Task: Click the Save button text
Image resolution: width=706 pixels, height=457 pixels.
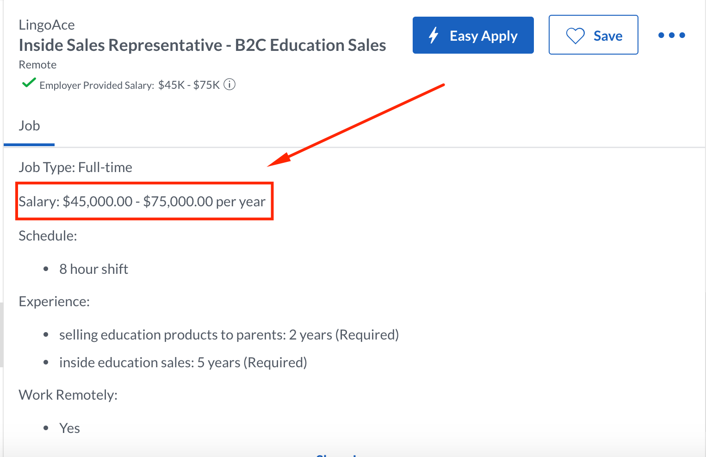Action: tap(607, 36)
